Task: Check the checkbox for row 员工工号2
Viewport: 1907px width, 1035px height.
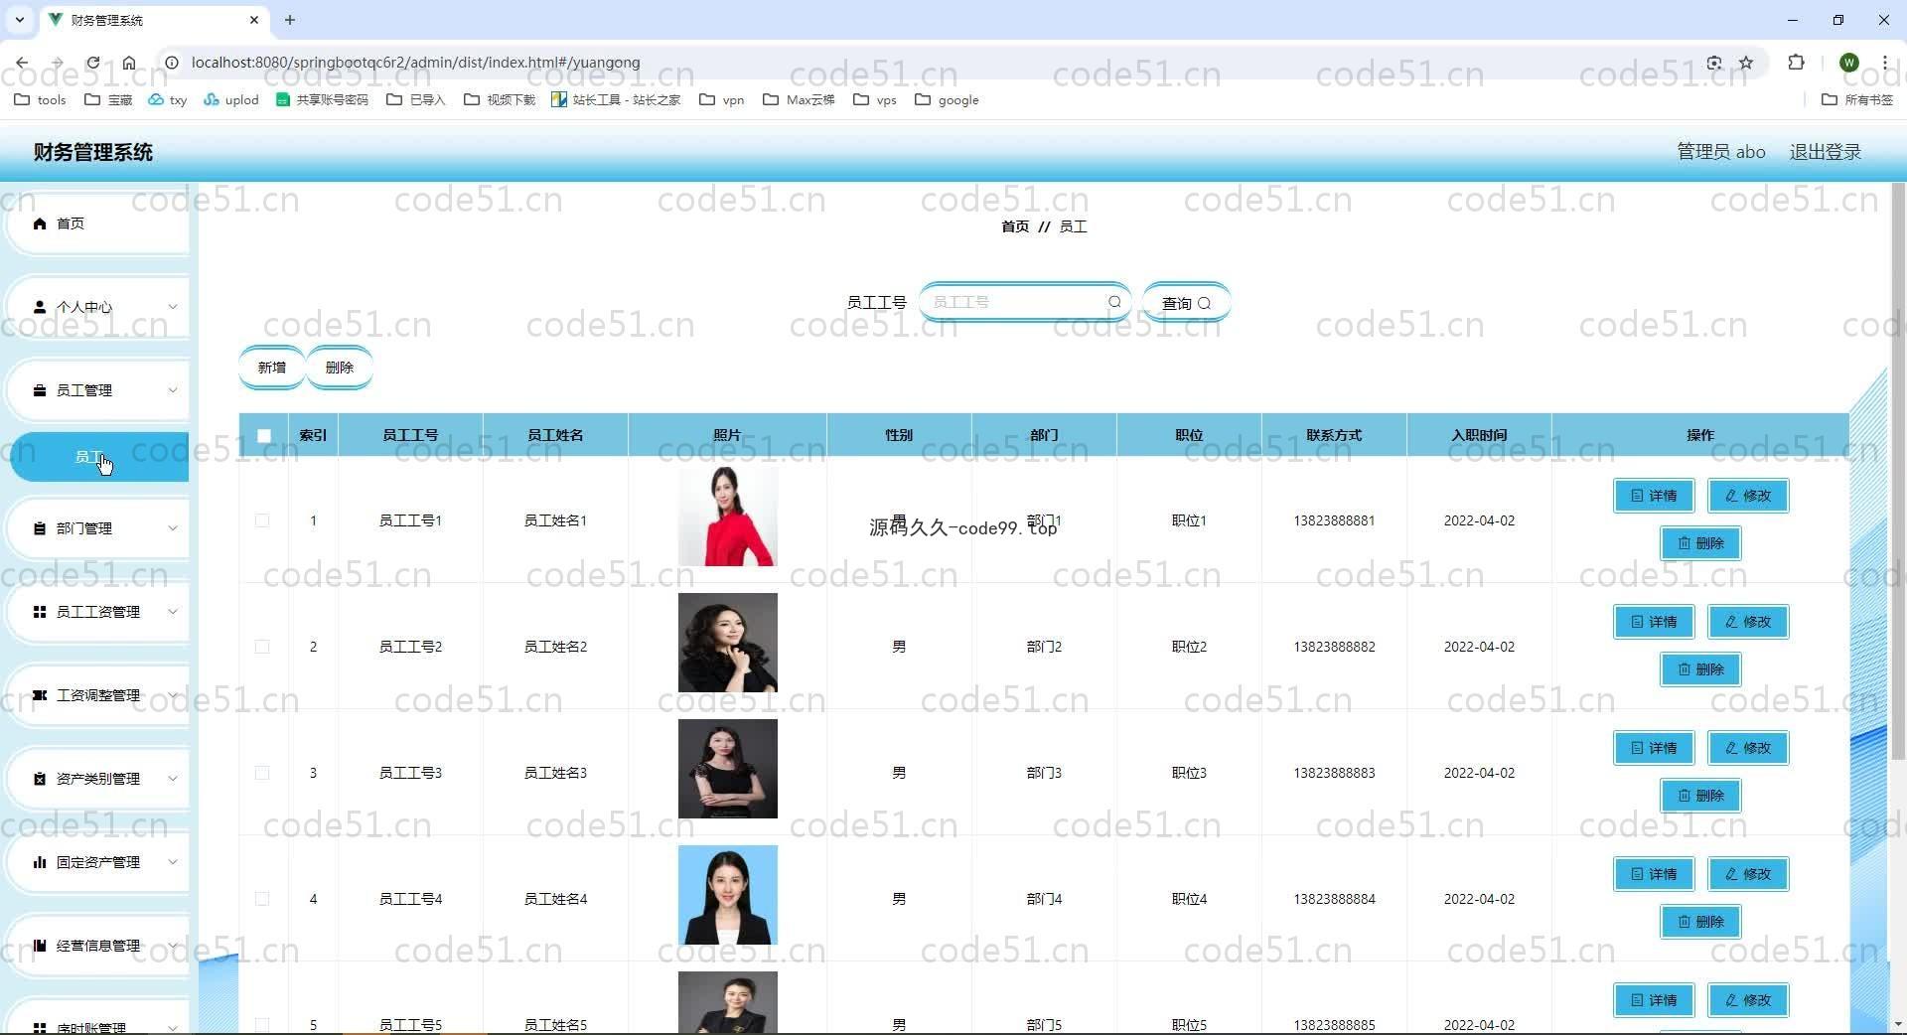Action: click(262, 647)
